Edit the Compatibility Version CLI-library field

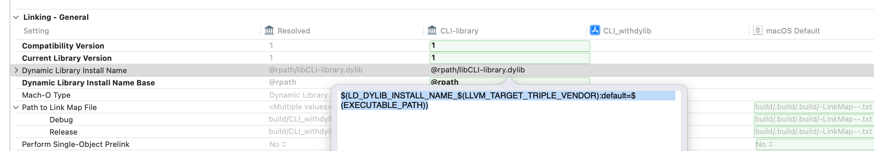(509, 46)
